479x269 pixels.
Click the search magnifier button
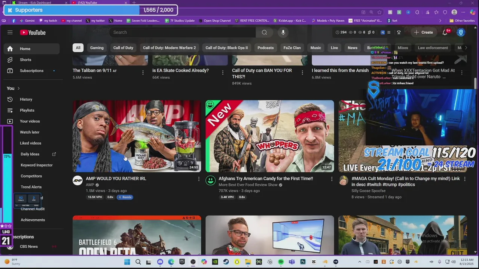coord(264,33)
